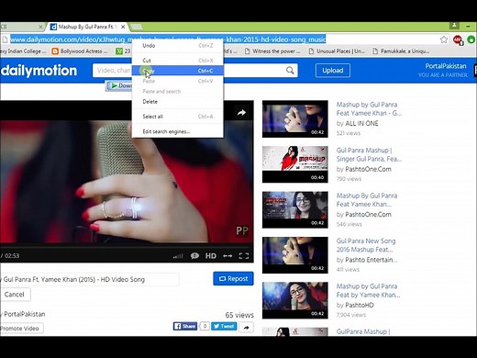Select Delete in context menu
The width and height of the screenshot is (477, 358).
[178, 102]
